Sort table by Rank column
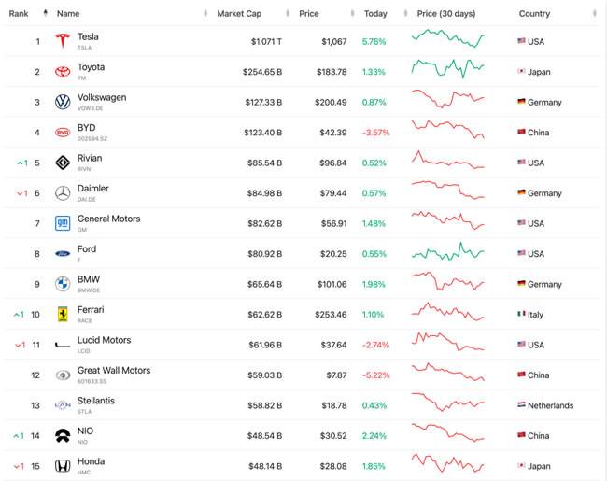 (21, 14)
